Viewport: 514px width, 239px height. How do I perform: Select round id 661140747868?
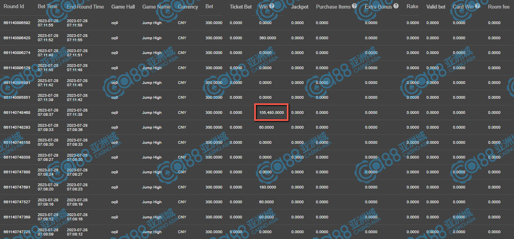17,172
